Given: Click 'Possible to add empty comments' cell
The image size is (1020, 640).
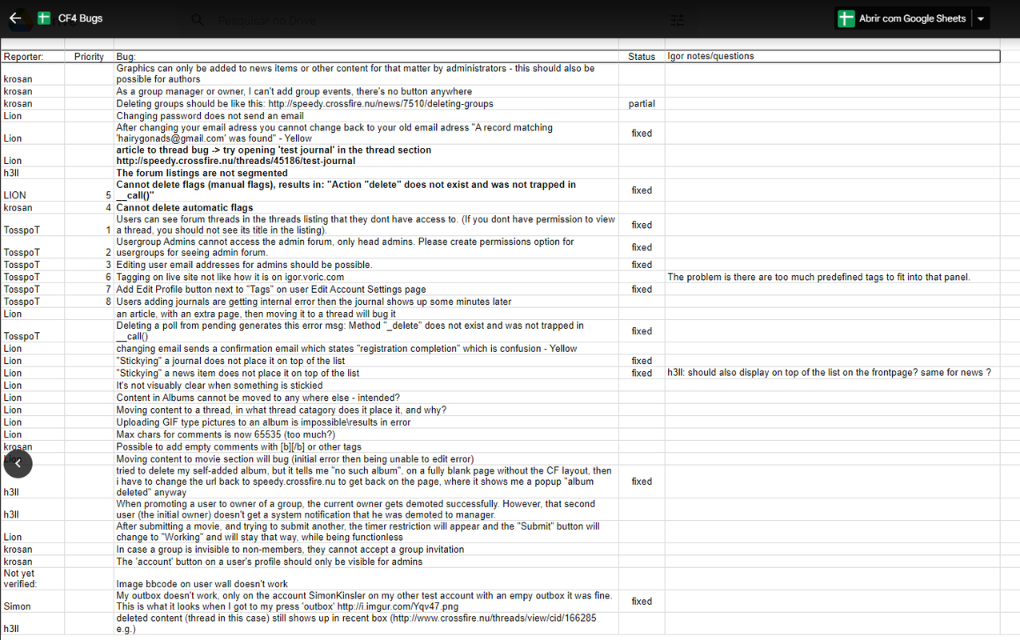Looking at the screenshot, I should [x=366, y=447].
